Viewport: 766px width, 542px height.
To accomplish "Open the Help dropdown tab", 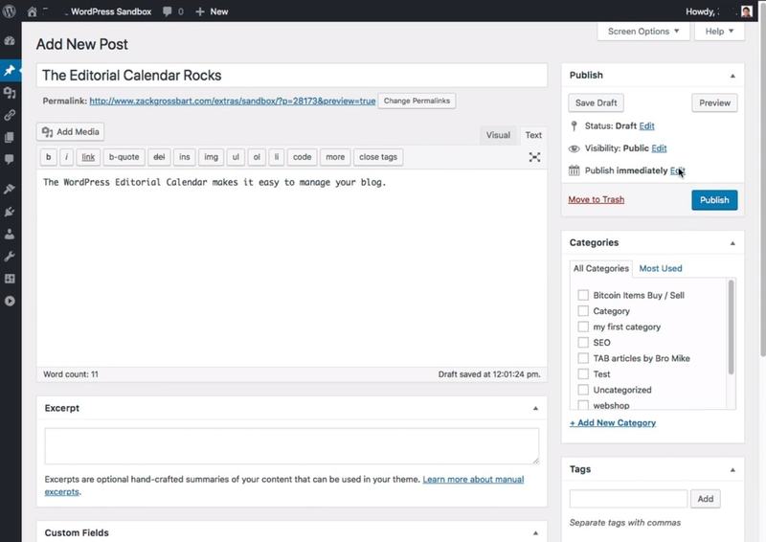I will click(x=719, y=32).
